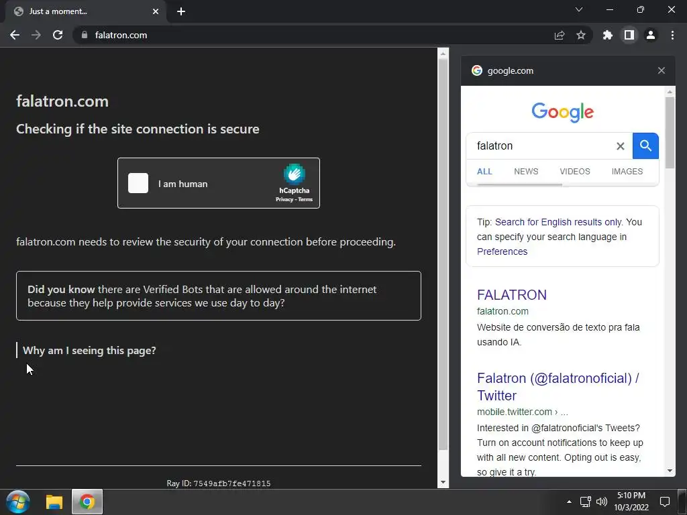
Task: Clear the search box with the X
Action: pos(621,146)
